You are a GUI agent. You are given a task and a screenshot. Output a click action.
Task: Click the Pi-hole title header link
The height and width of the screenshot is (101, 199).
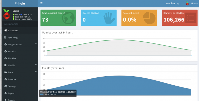[20, 3]
